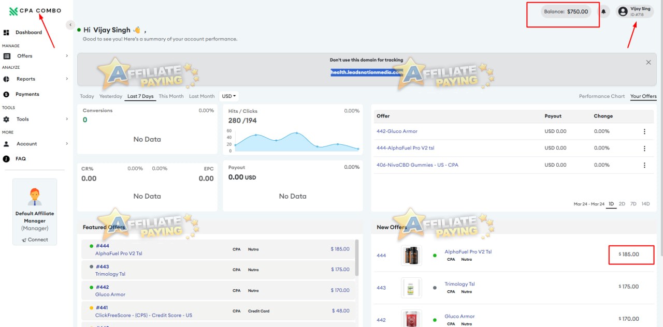Viewport: 663px width, 327px height.
Task: Click the CPA Combo logo
Action: tap(35, 11)
